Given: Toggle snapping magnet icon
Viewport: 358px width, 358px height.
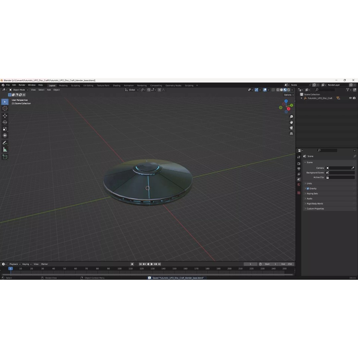Looking at the screenshot, I should click(149, 90).
